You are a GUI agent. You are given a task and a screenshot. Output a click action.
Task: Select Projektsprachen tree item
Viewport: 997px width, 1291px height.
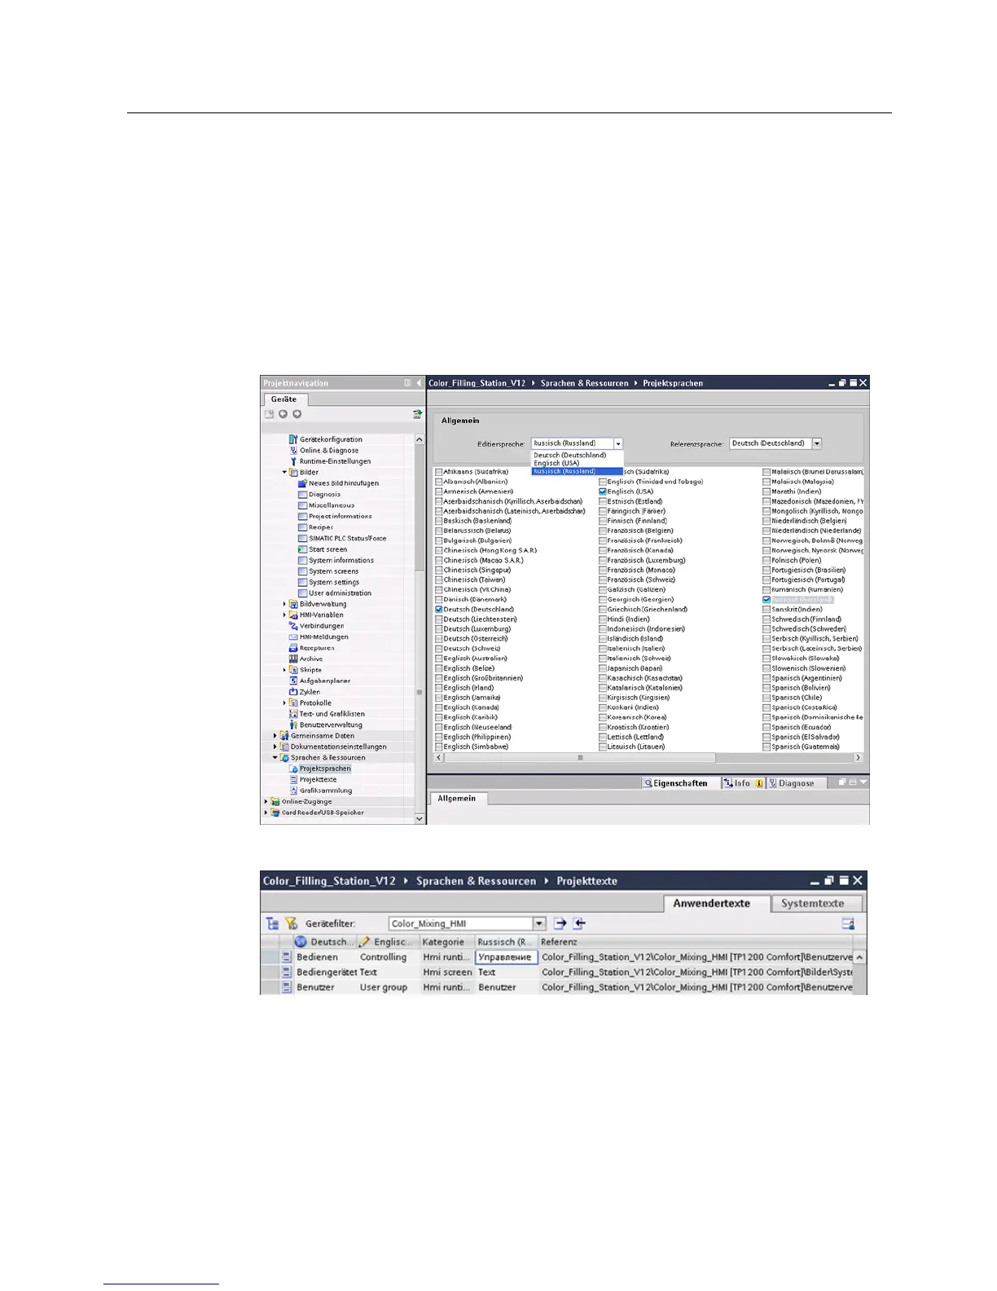[324, 769]
